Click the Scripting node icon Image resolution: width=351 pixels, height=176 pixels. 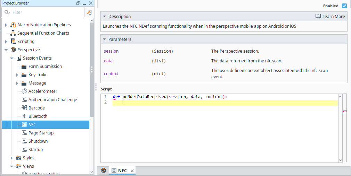(13, 42)
